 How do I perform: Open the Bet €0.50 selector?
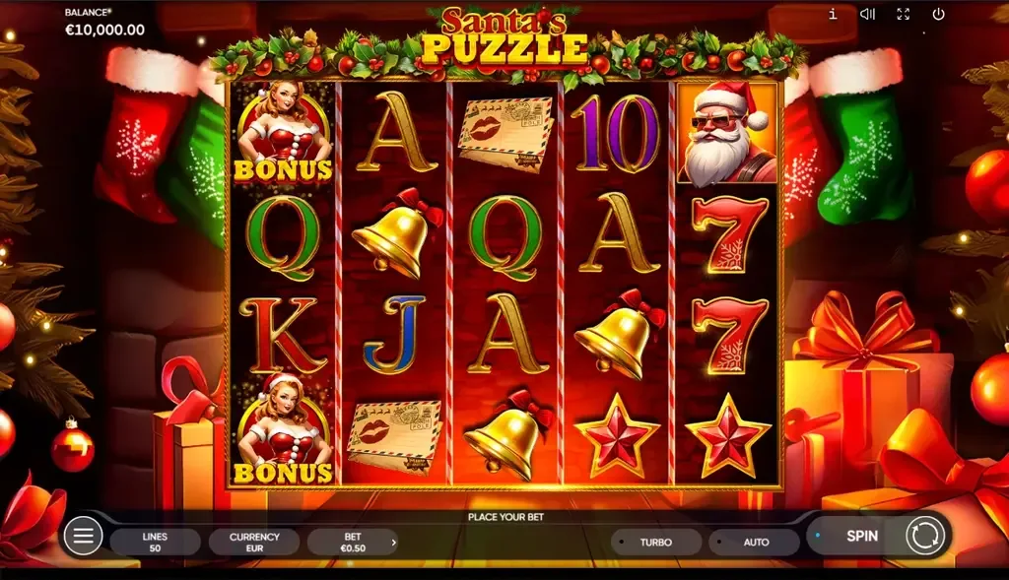[x=353, y=542]
